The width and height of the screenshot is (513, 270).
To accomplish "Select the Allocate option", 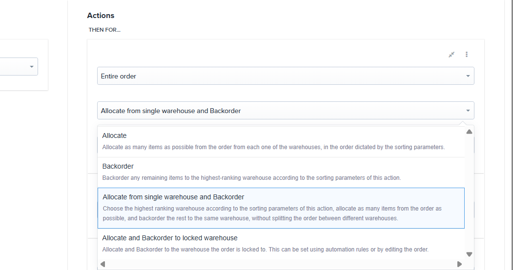I will (114, 135).
